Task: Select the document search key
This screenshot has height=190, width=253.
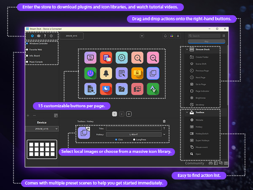Action: (90, 89)
